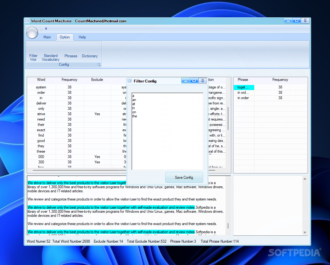The image size is (330, 265).
Task: Open Standard Vocabulary config
Action: pyautogui.click(x=51, y=58)
